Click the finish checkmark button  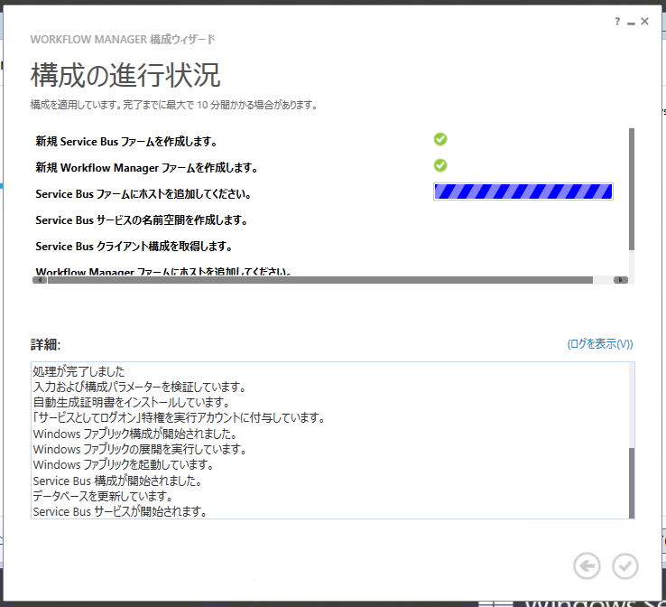(624, 566)
